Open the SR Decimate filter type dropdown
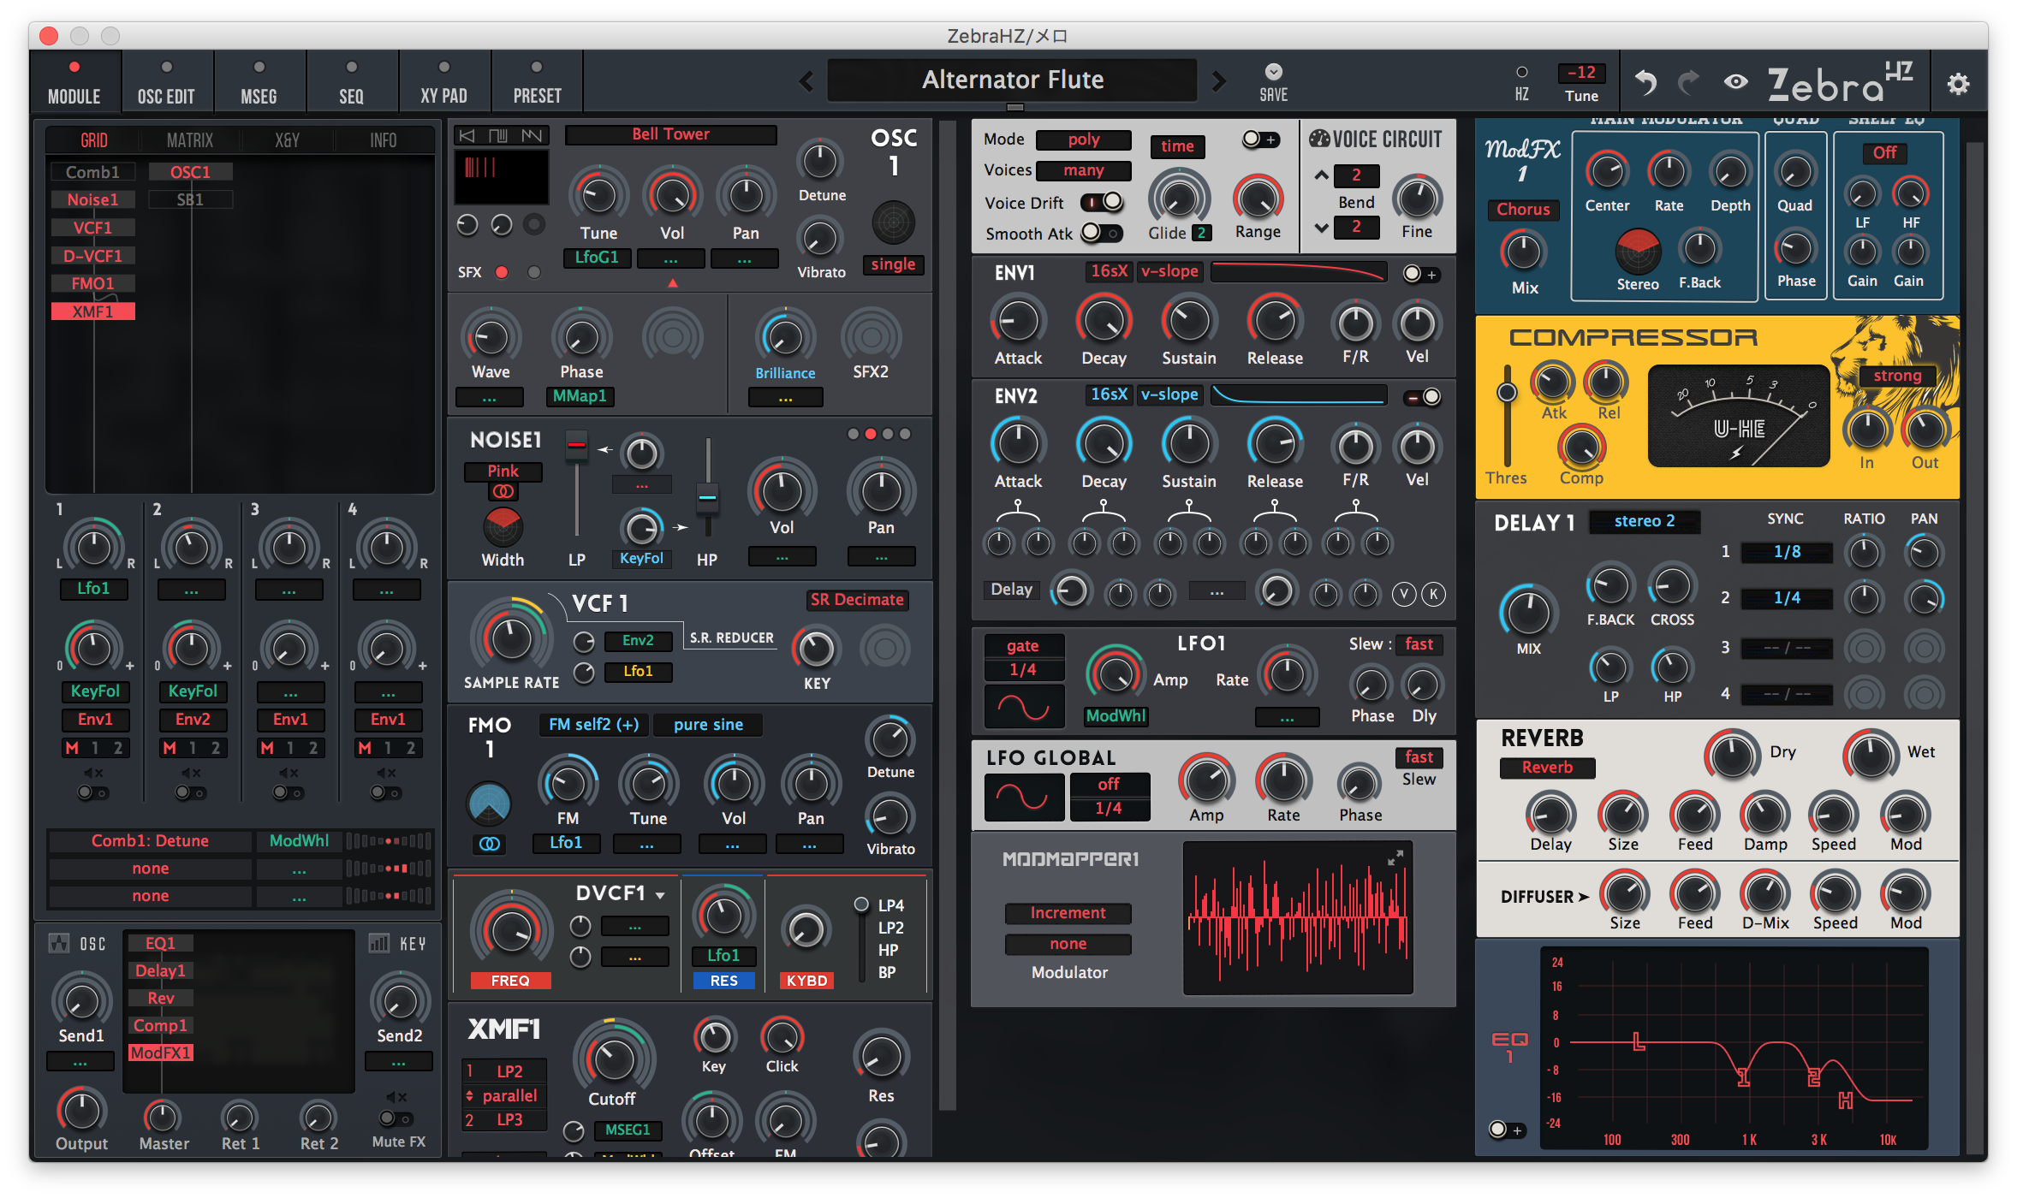2017x1198 pixels. (x=857, y=600)
